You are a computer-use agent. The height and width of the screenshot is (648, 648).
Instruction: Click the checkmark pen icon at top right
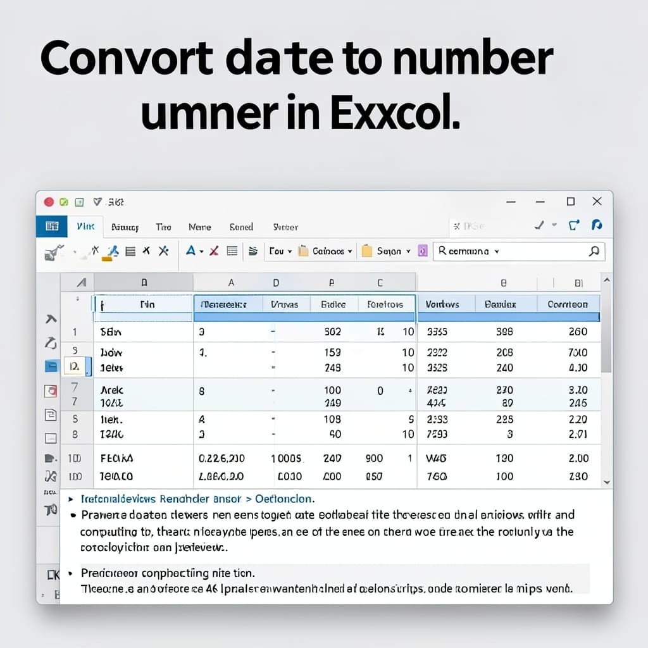click(539, 225)
